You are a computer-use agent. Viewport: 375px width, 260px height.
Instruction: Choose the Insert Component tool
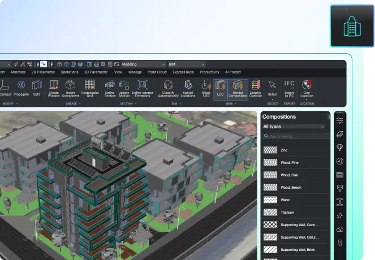[70, 88]
